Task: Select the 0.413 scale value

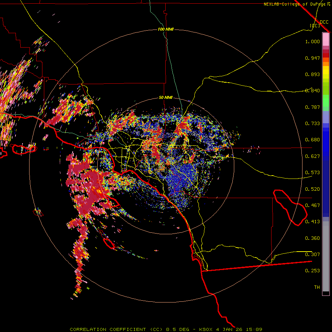Action: [x=312, y=222]
